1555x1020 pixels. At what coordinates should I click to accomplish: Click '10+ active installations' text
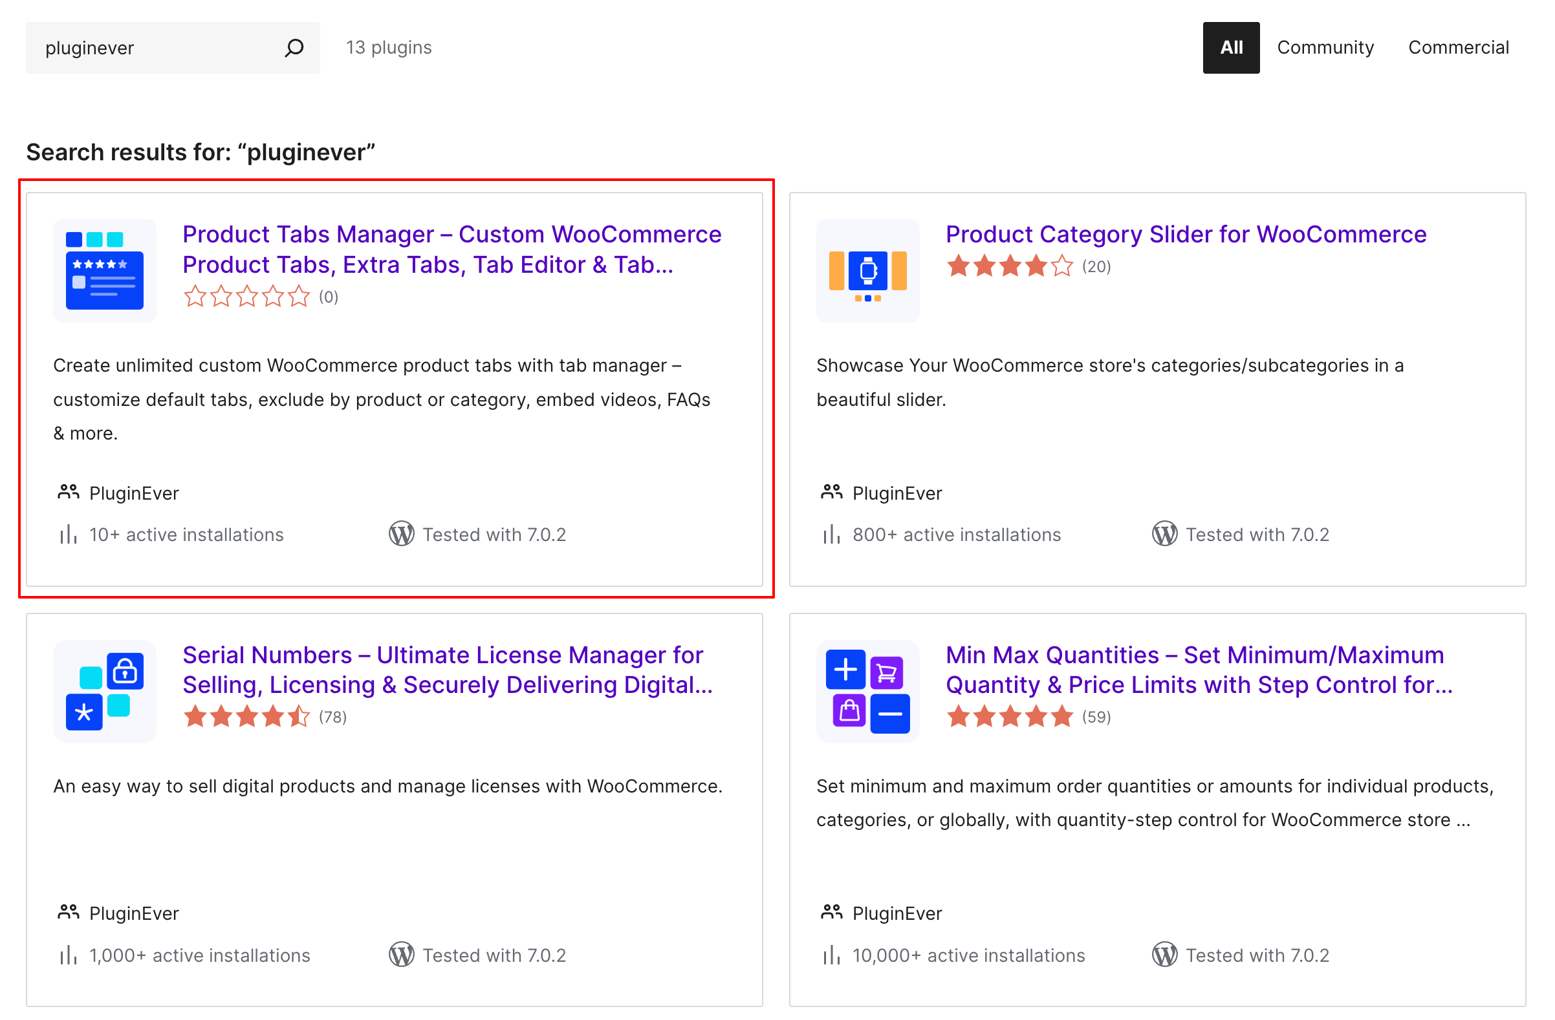[186, 535]
